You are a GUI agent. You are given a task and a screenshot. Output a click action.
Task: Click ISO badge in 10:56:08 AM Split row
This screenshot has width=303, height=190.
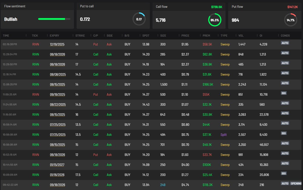[x=284, y=133]
